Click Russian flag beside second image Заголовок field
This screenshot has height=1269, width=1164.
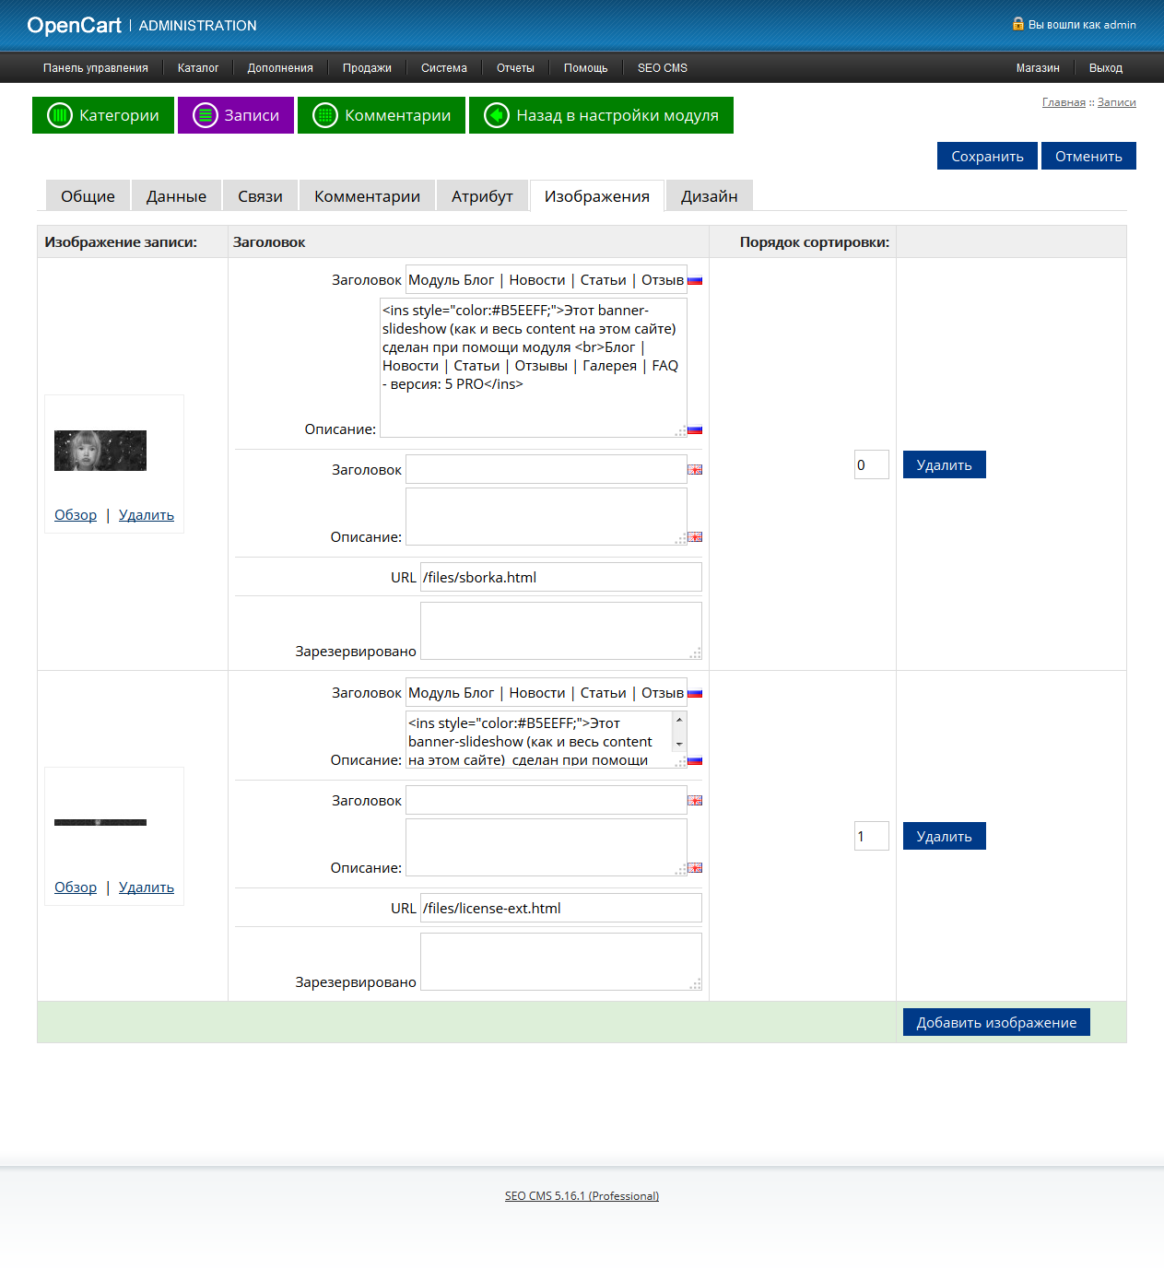click(695, 693)
